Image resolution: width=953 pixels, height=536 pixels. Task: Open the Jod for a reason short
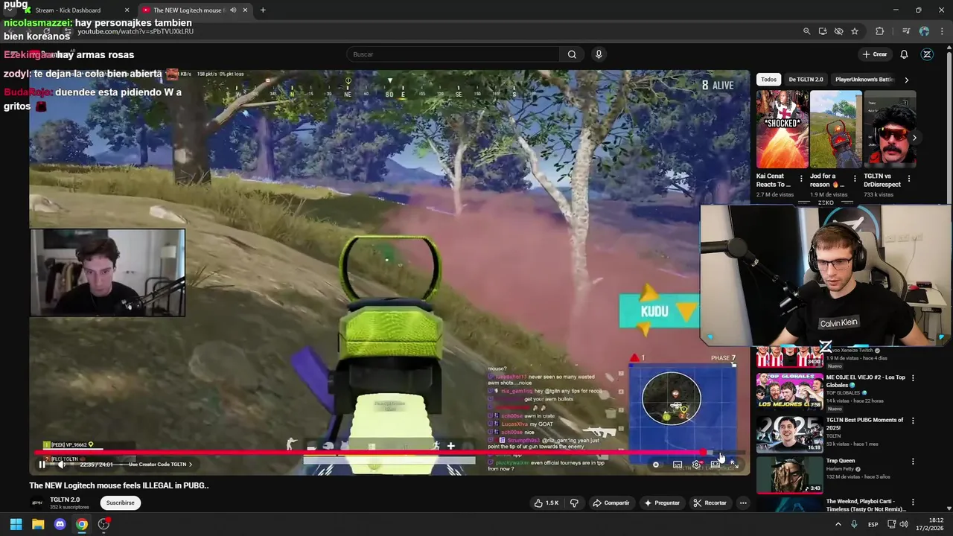pos(835,130)
